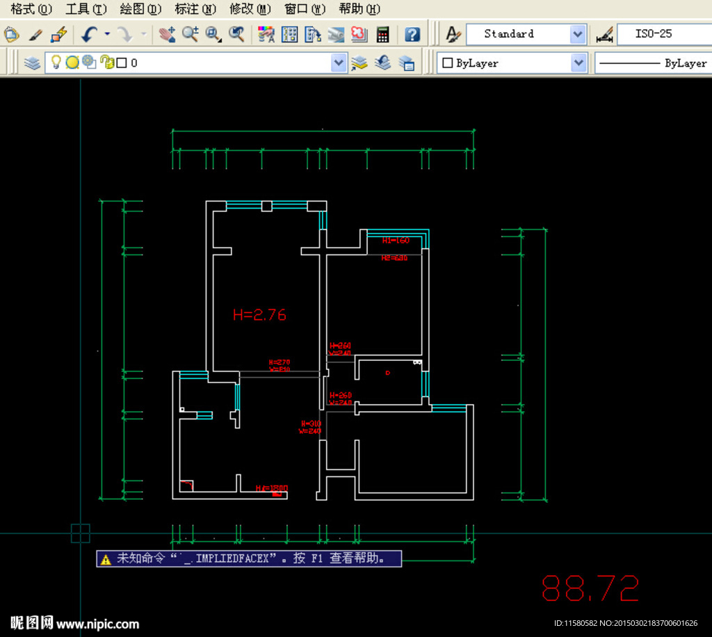Image resolution: width=712 pixels, height=637 pixels.
Task: Click the Text Style icon
Action: coord(453,34)
